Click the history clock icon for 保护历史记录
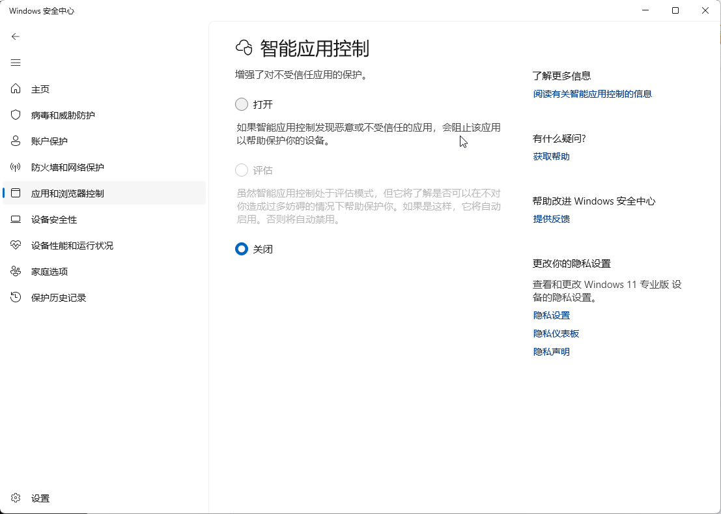The height and width of the screenshot is (514, 721). point(16,298)
